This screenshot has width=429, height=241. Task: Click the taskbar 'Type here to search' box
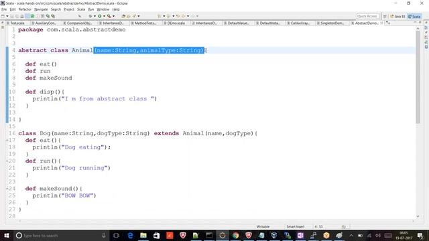click(x=61, y=235)
